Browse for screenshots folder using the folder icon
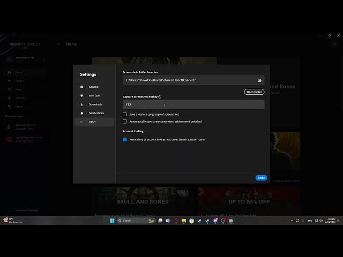The height and width of the screenshot is (257, 343). (259, 80)
